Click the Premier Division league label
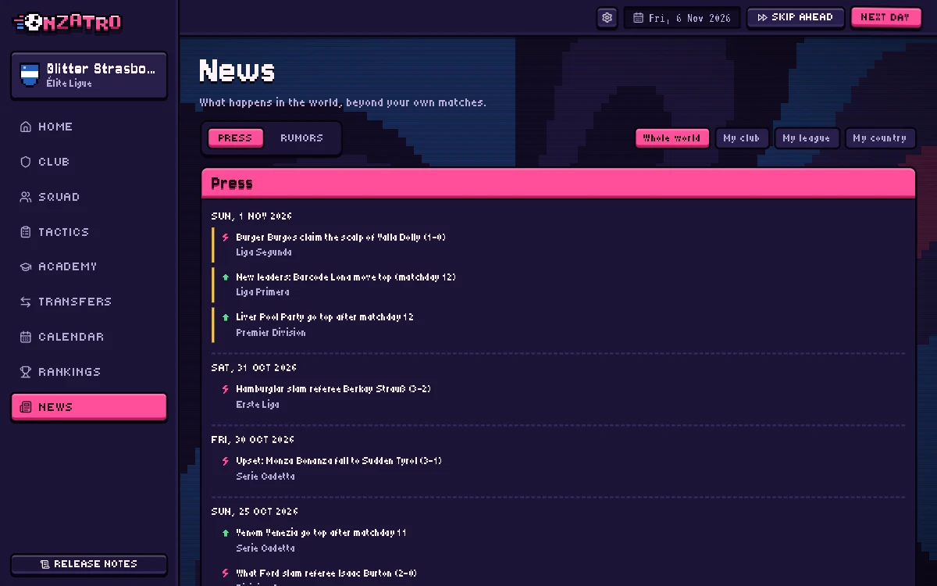Image resolution: width=937 pixels, height=586 pixels. [271, 333]
